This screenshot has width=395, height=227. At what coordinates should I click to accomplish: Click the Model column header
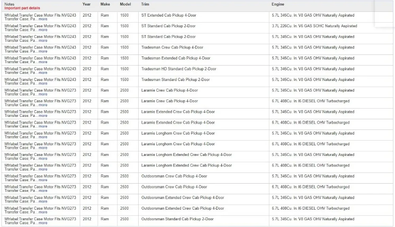[x=125, y=4]
